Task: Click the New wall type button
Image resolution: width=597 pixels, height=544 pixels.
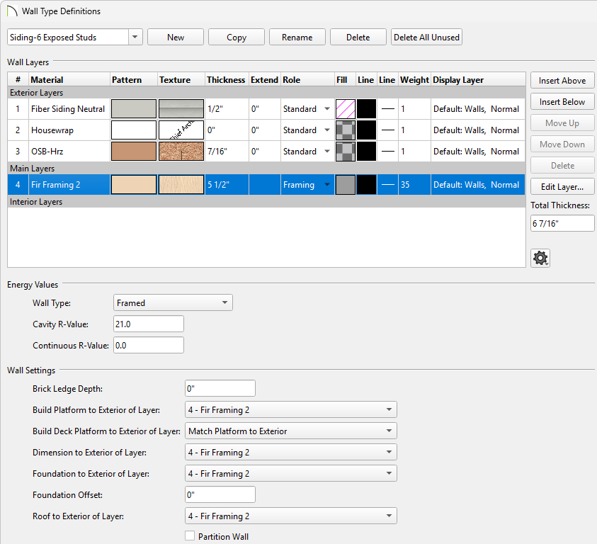Action: [176, 38]
